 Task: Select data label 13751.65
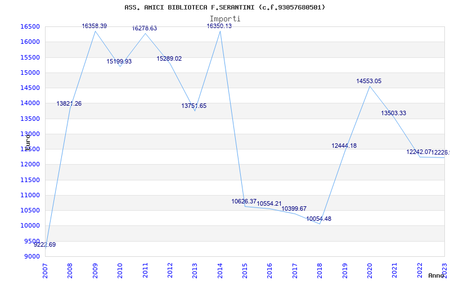(193, 106)
